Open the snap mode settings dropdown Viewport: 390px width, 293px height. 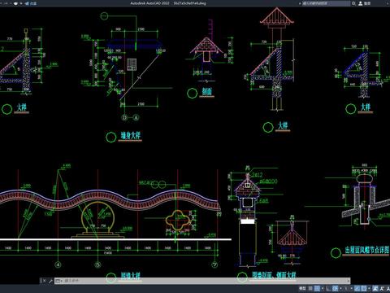pyautogui.click(x=323, y=288)
